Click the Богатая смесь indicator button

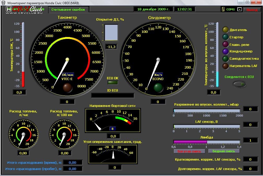click(x=189, y=151)
